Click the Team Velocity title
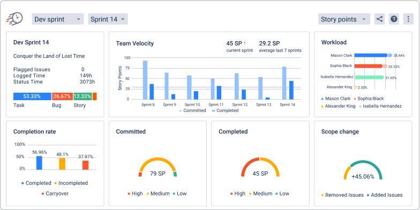Image resolution: width=420 pixels, height=210 pixels. tap(135, 43)
